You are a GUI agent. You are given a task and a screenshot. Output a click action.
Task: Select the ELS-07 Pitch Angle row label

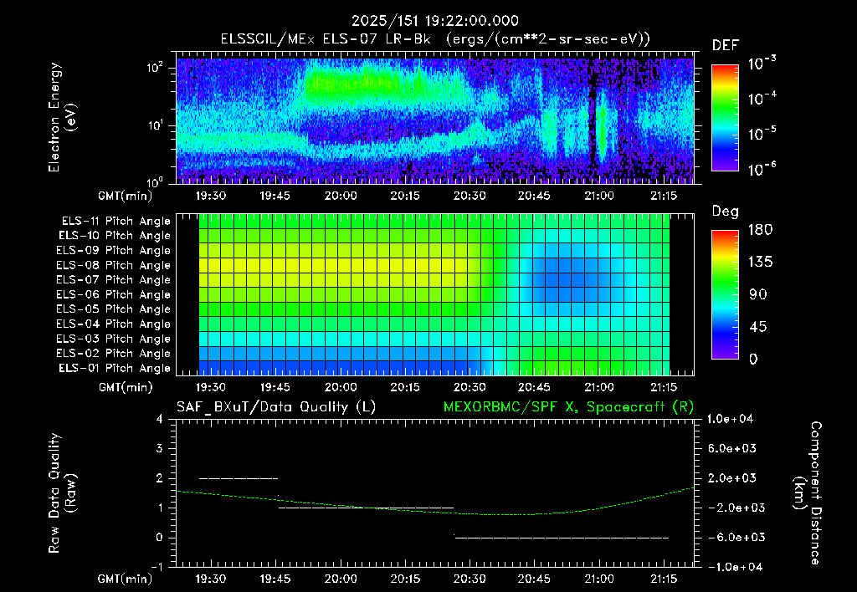tap(114, 280)
